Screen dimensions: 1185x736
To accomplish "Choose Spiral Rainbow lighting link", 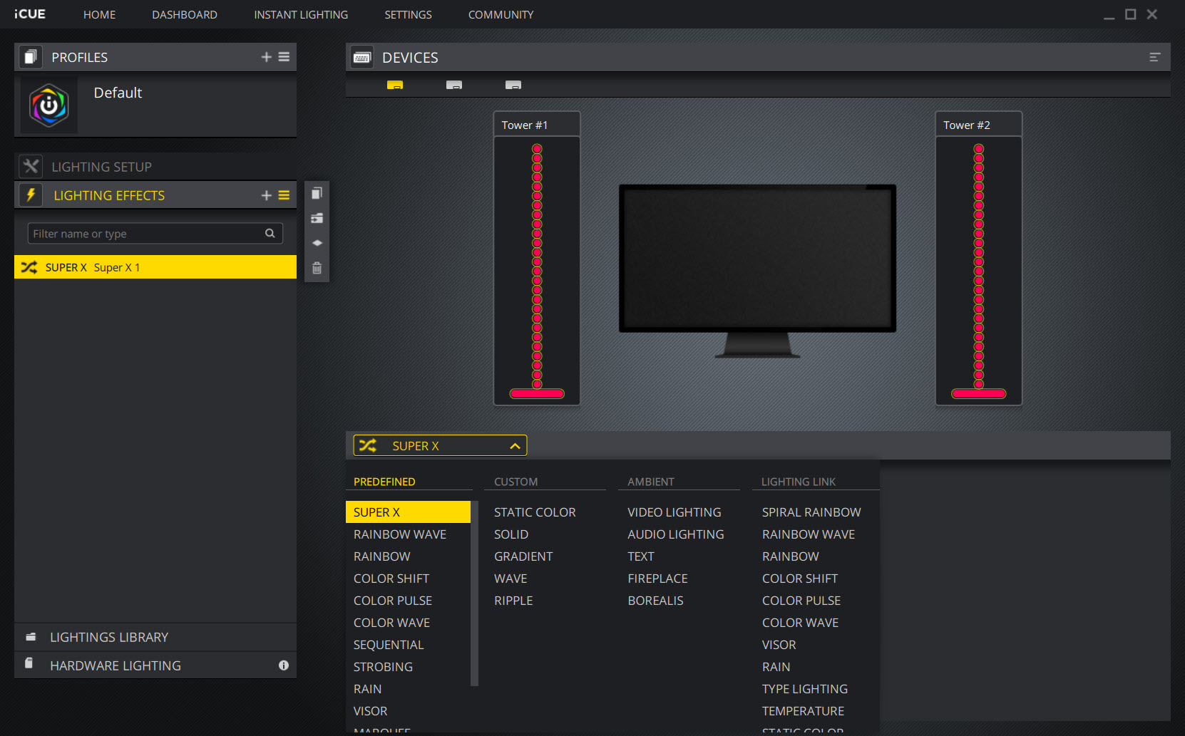I will pos(811,512).
